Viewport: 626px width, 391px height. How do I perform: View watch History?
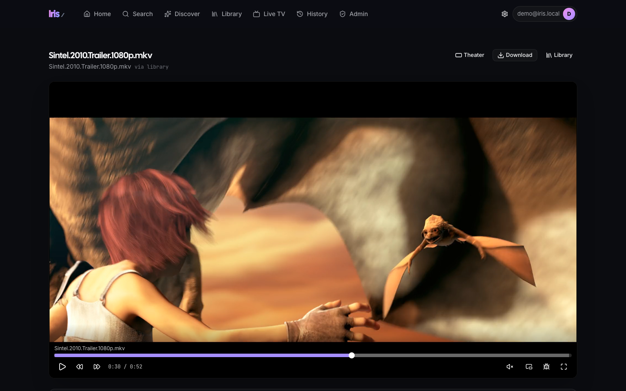(x=312, y=14)
